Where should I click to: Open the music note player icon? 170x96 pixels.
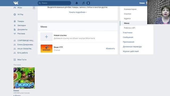click(83, 3)
